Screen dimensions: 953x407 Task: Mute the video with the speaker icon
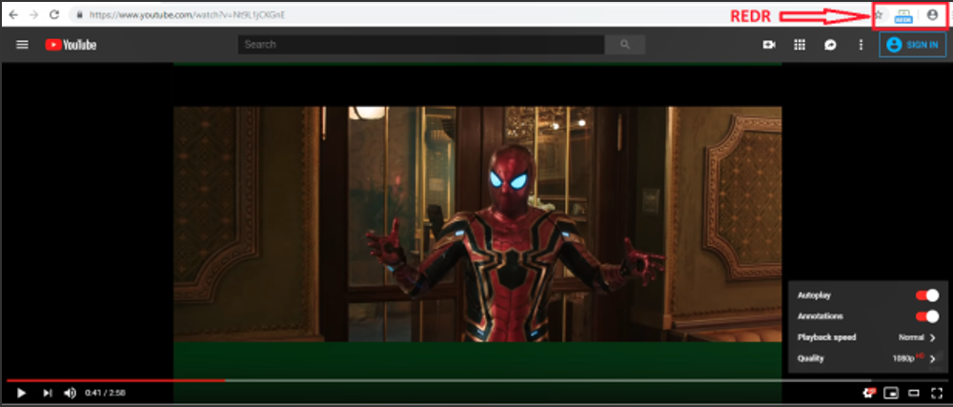[x=70, y=393]
